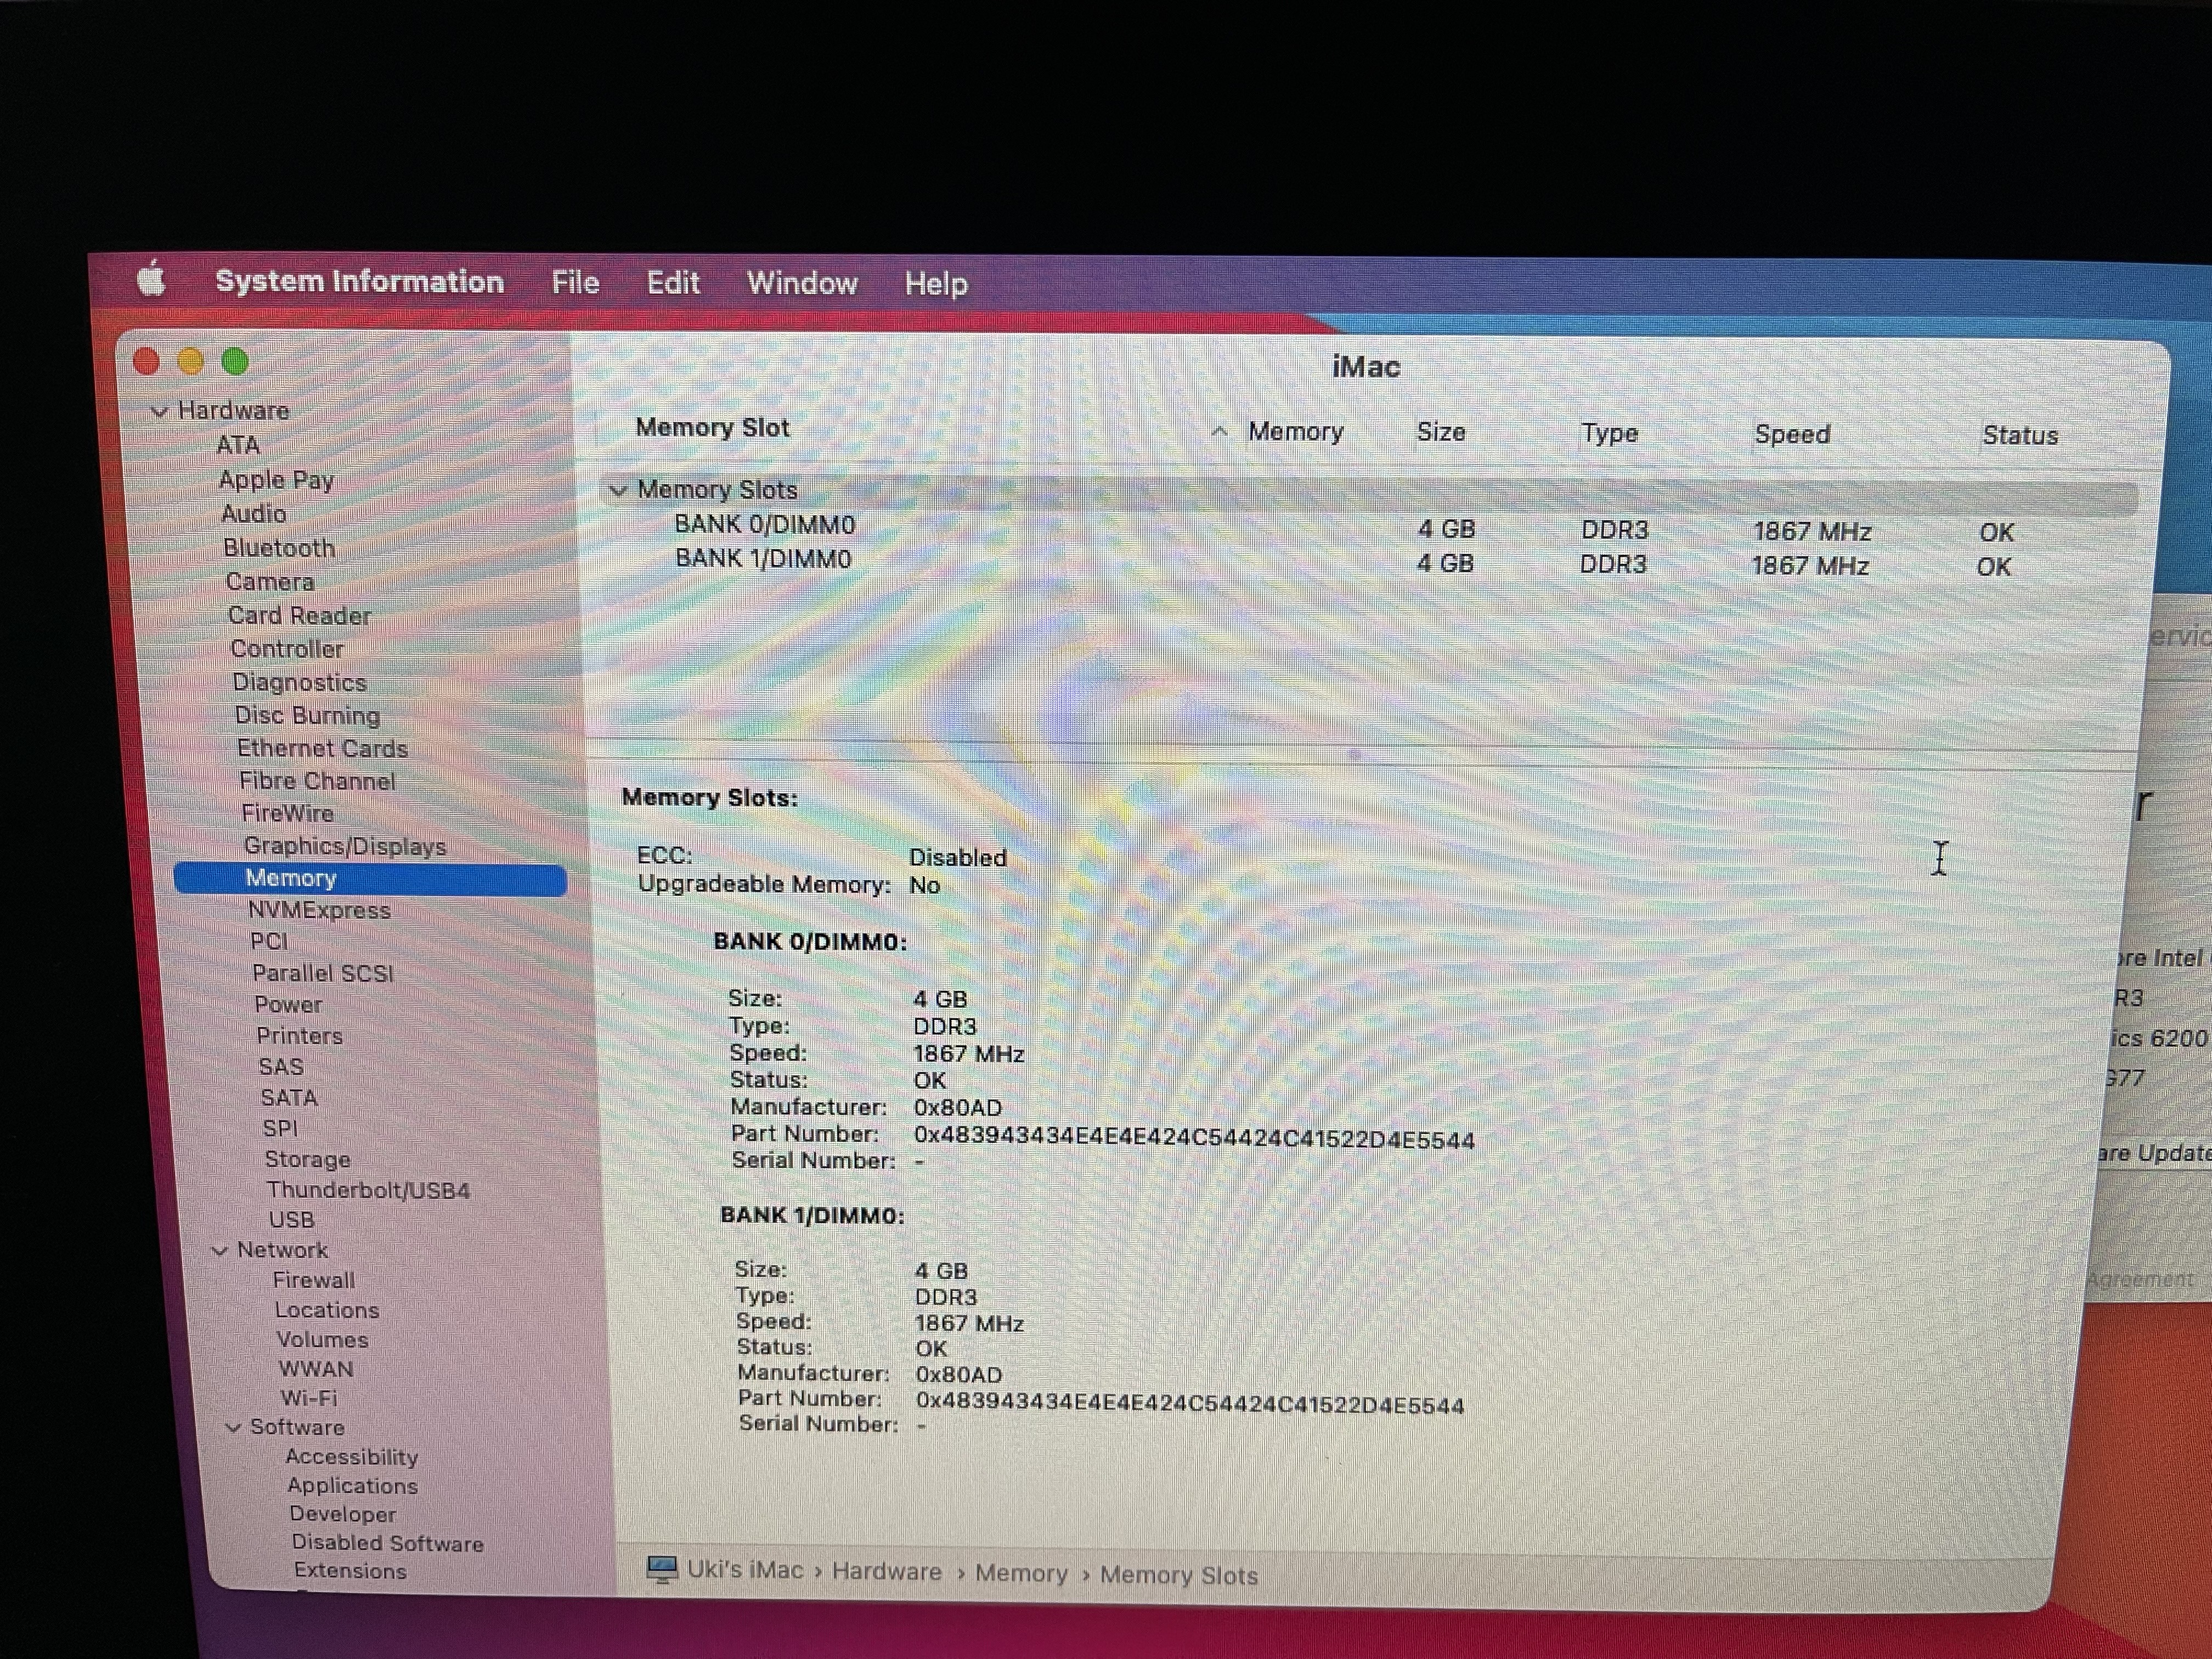
Task: Open the Apple menu icon
Action: click(x=151, y=279)
